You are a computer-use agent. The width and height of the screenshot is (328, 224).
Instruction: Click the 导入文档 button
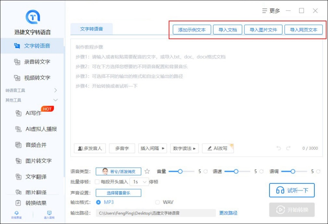[x=227, y=30]
